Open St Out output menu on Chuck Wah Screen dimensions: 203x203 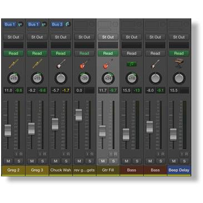click(x=61, y=37)
